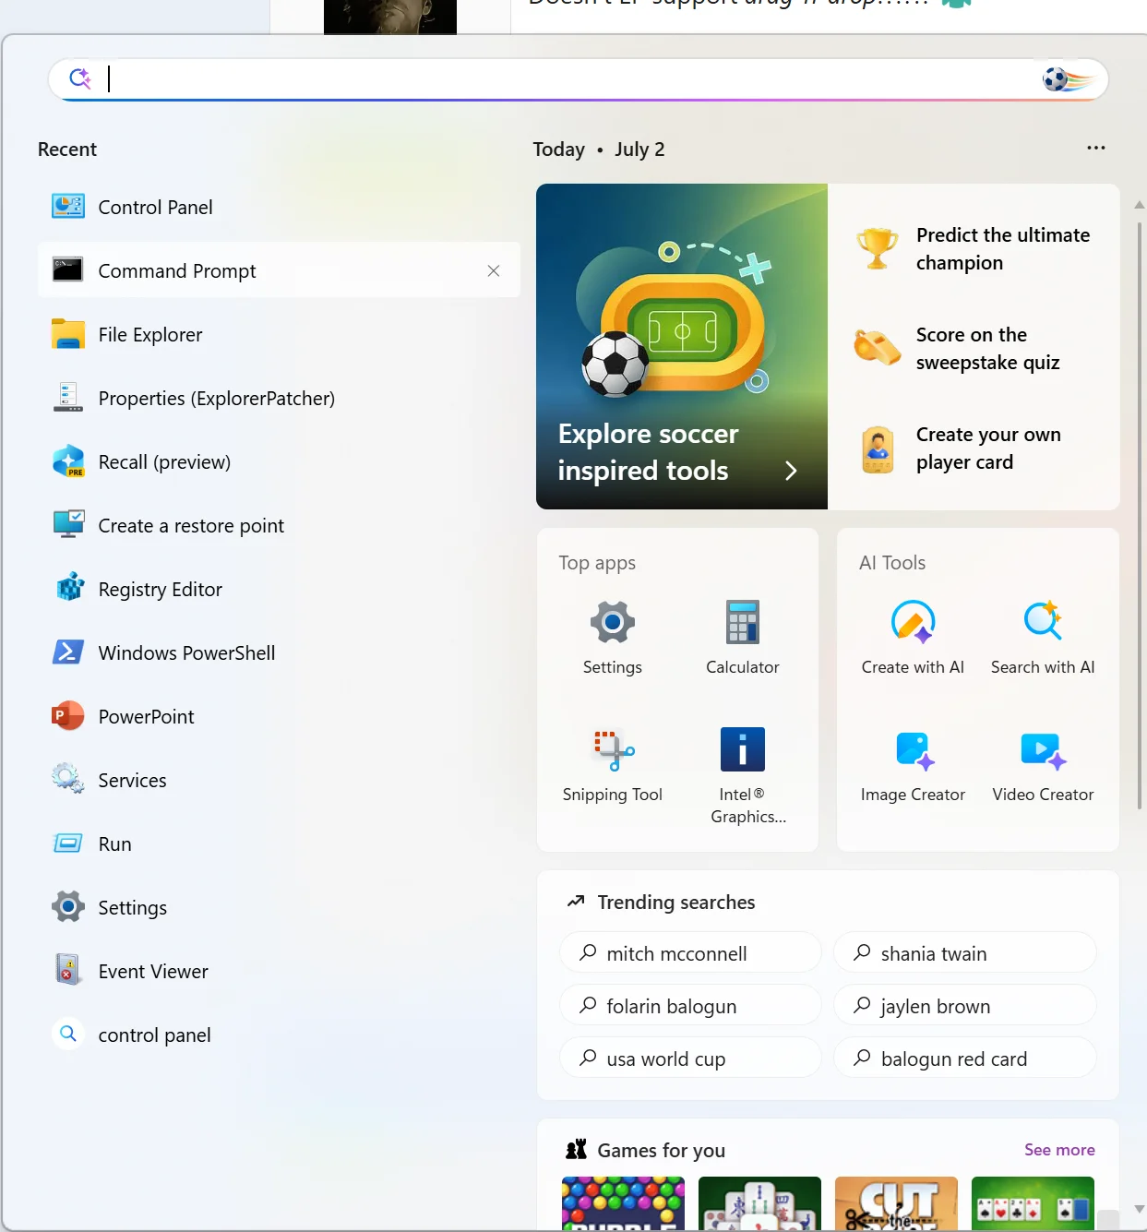1147x1232 pixels.
Task: Click the whistle icon
Action: pyautogui.click(x=877, y=348)
